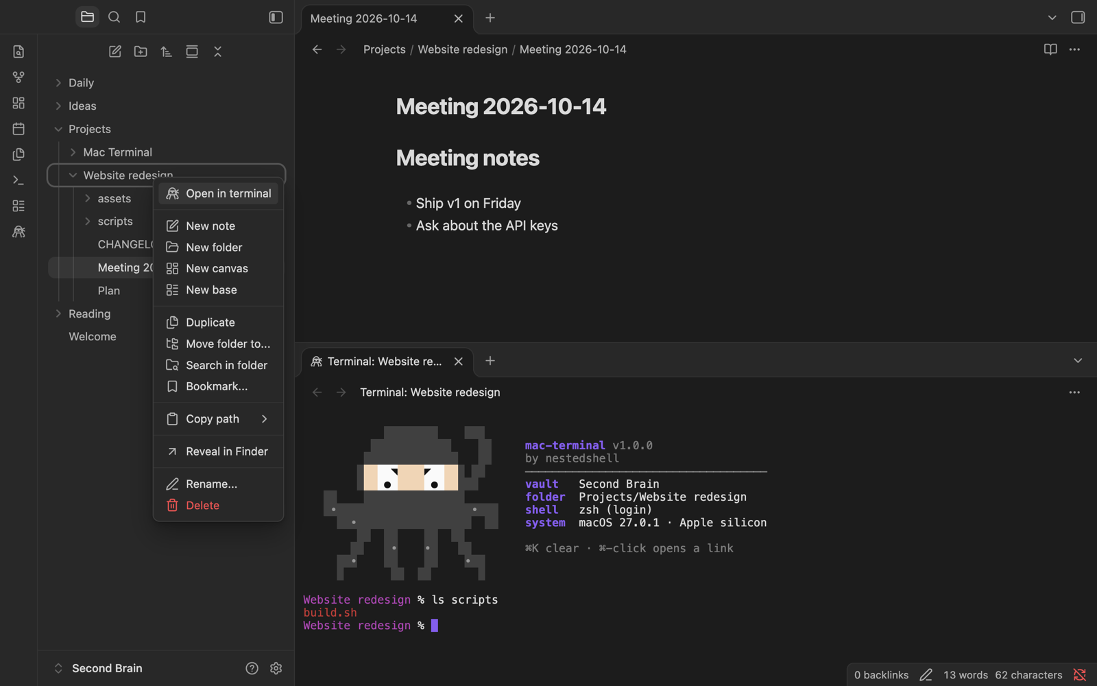Click the 0 backlinks status item
The image size is (1097, 686).
pos(881,675)
